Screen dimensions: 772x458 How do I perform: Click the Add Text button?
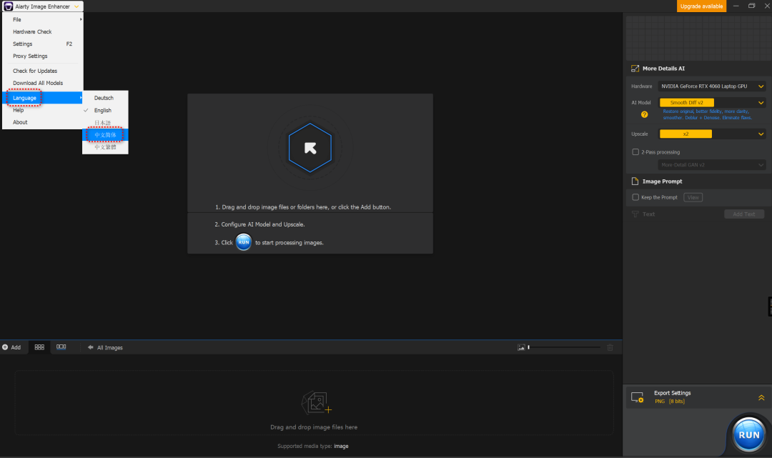(744, 214)
